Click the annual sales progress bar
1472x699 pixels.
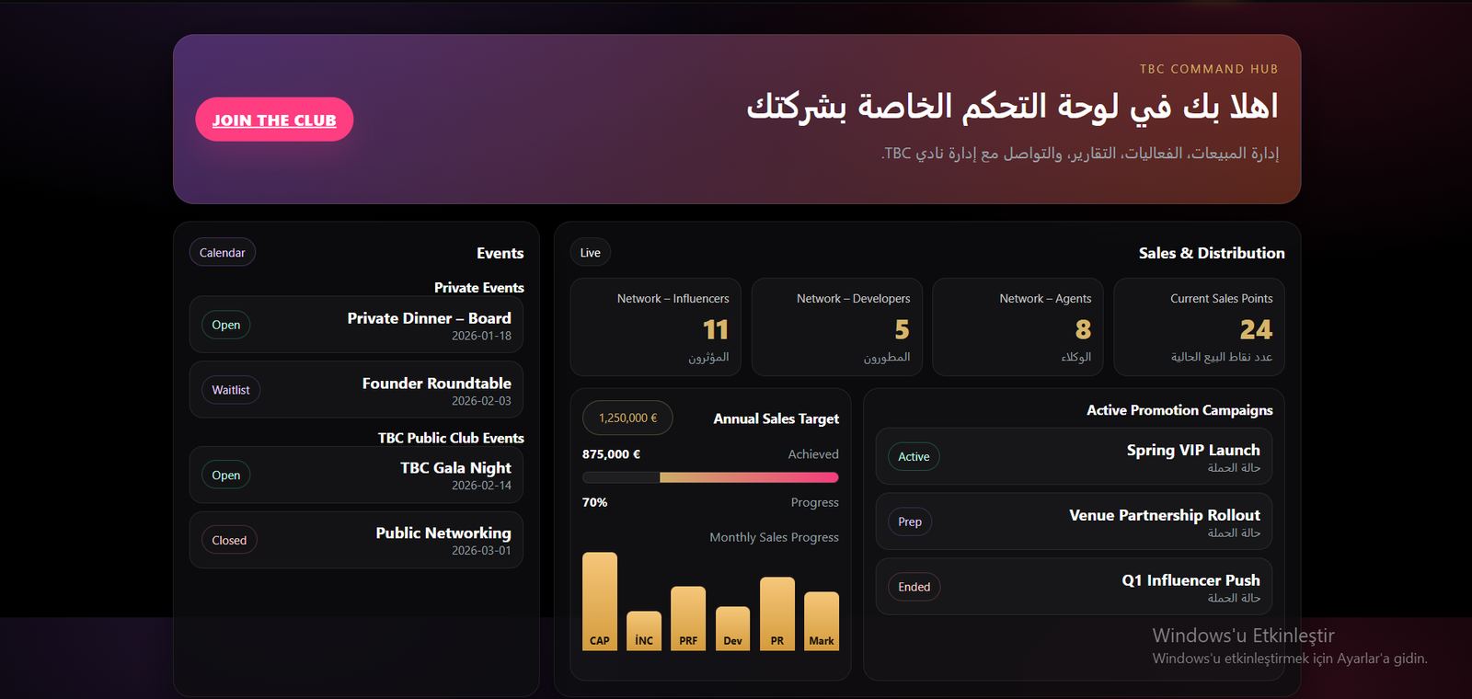pos(710,477)
